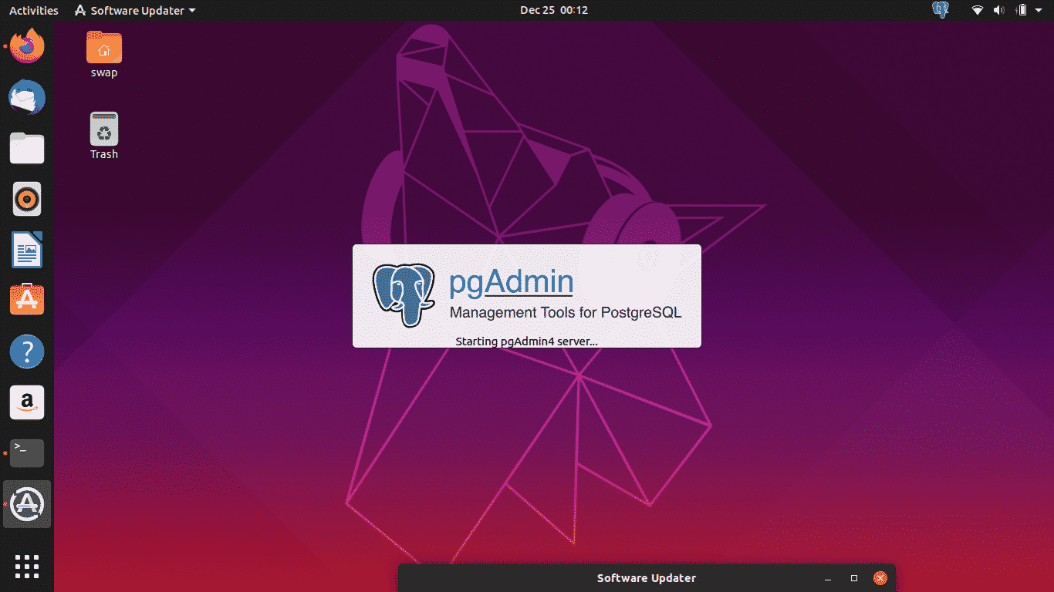
Task: Click 'Starting pgAdmin4 server...' status text
Action: [x=526, y=341]
